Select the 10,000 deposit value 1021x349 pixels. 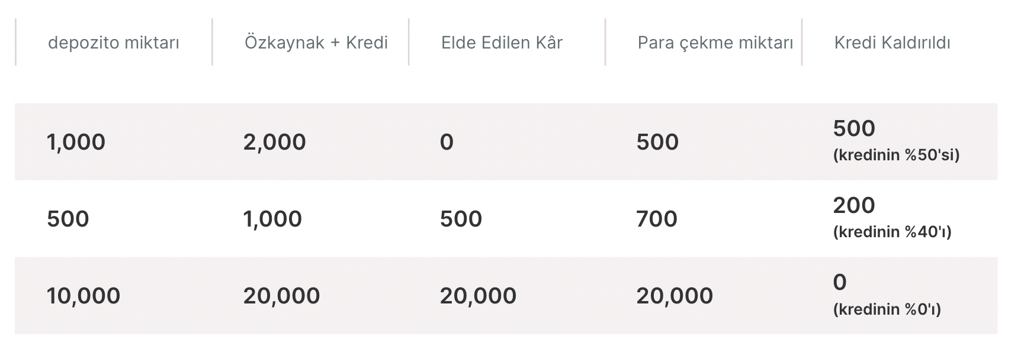pyautogui.click(x=84, y=296)
